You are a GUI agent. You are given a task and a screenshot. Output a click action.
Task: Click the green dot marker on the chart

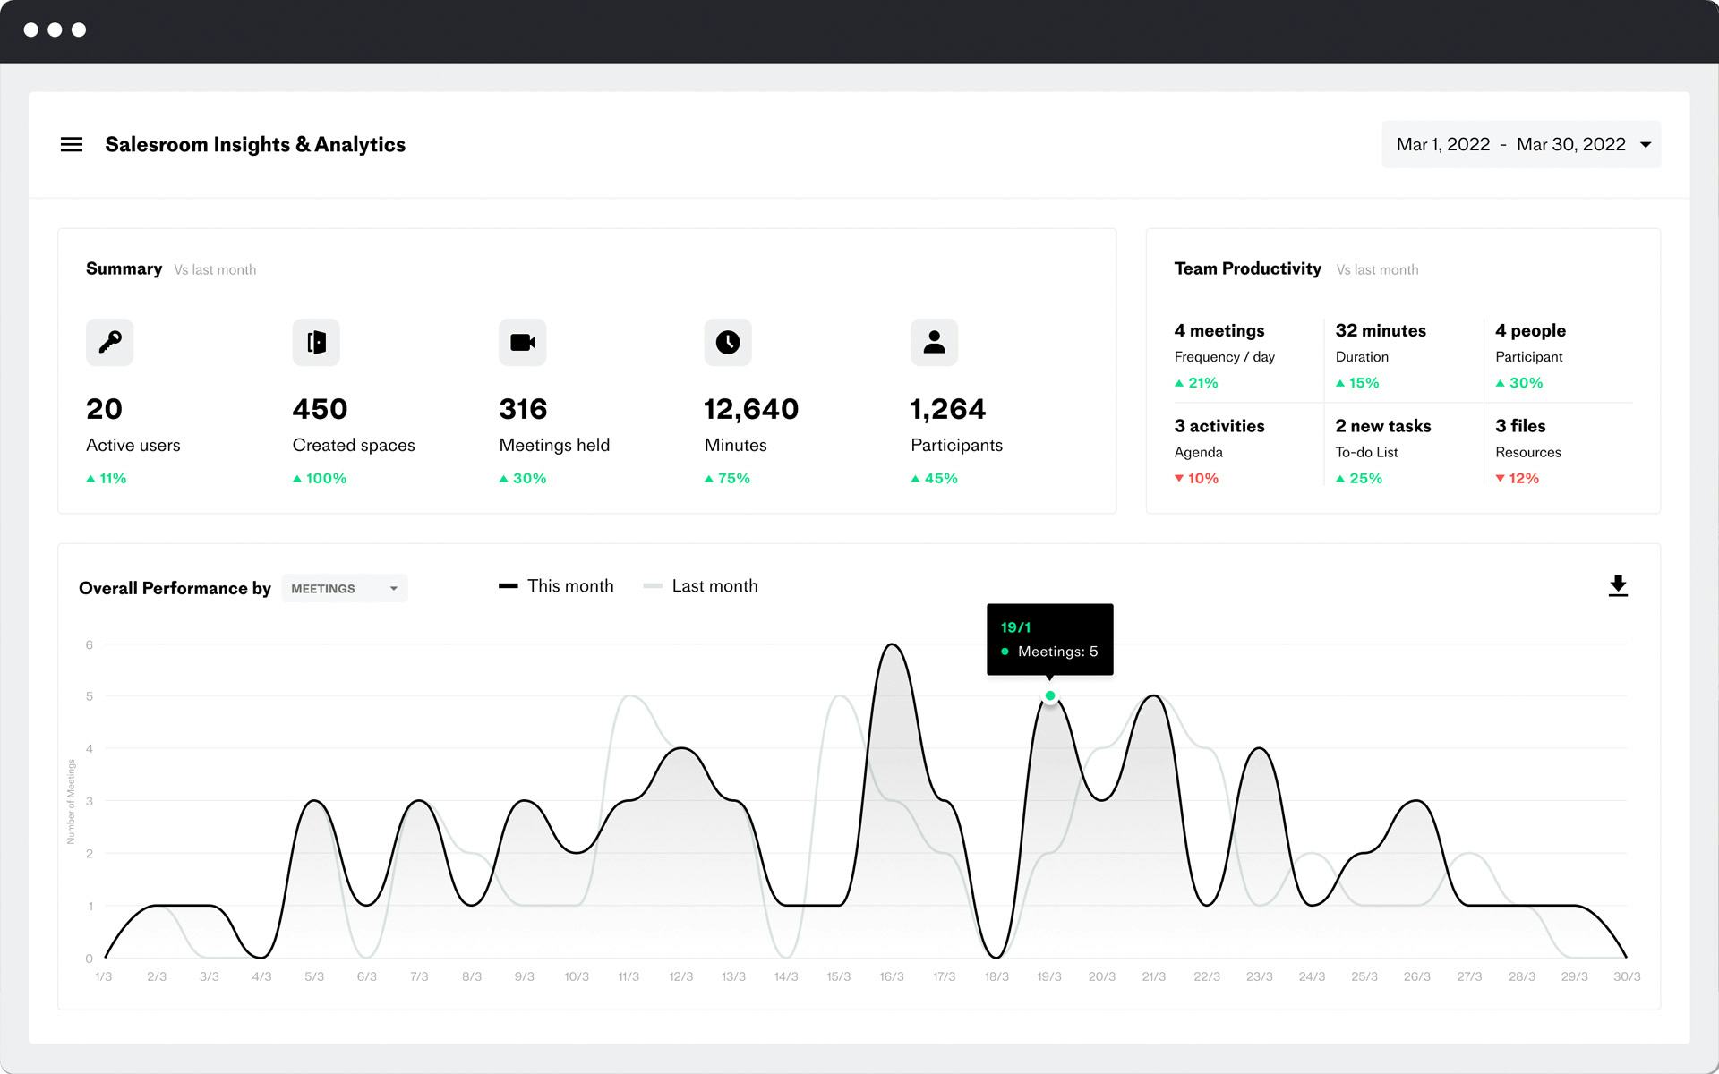pos(1049,695)
